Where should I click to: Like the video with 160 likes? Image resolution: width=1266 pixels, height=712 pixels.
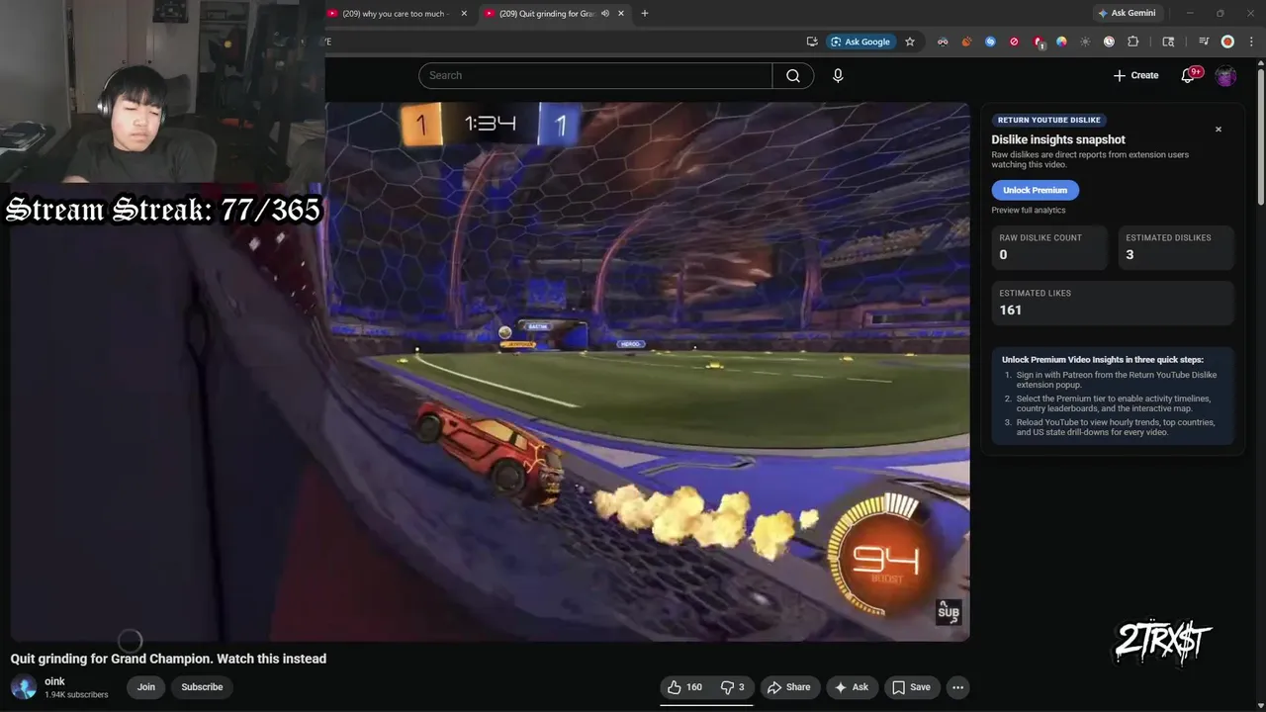pos(684,687)
